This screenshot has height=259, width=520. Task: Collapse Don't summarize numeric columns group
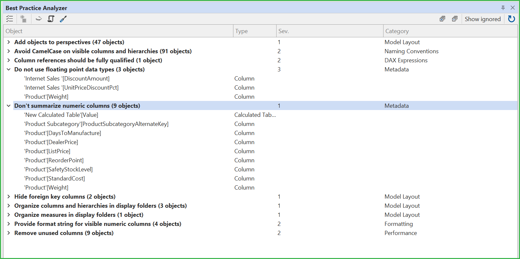pos(9,106)
